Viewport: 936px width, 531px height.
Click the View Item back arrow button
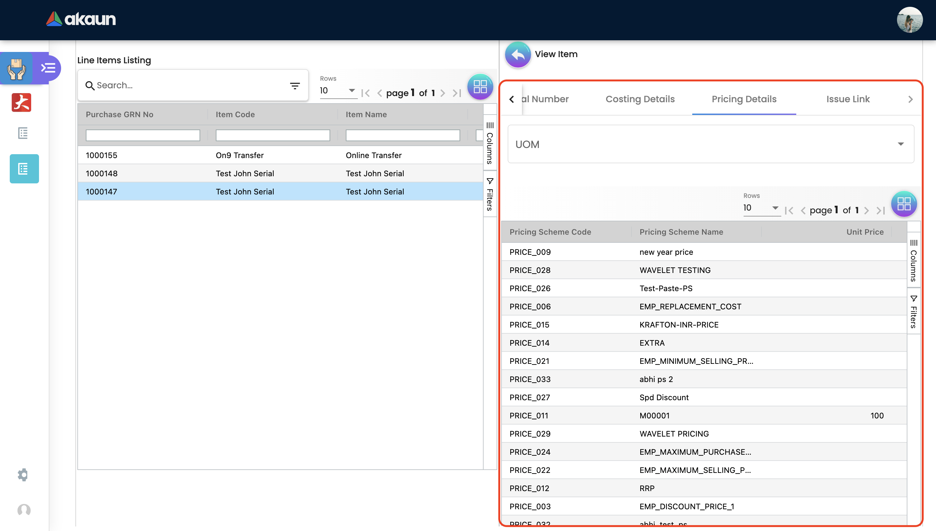pyautogui.click(x=518, y=55)
